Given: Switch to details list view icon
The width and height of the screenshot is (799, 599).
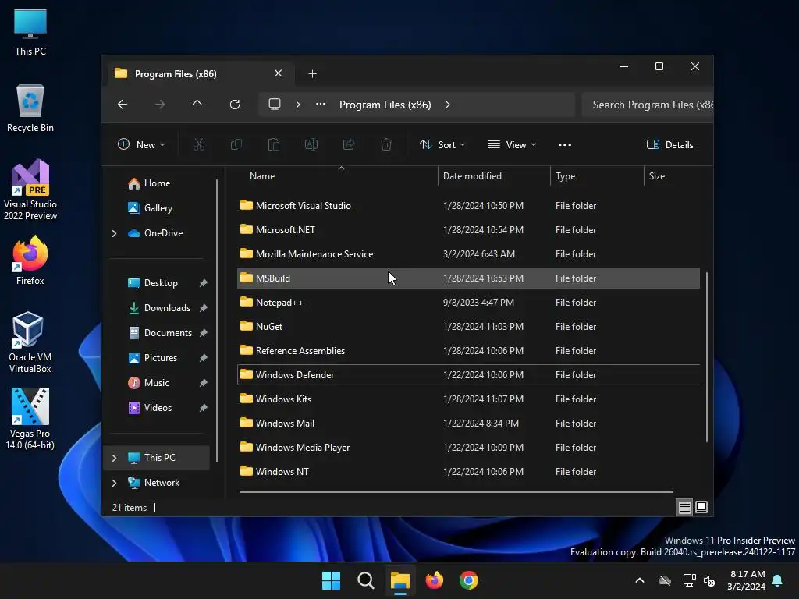Looking at the screenshot, I should [x=684, y=507].
